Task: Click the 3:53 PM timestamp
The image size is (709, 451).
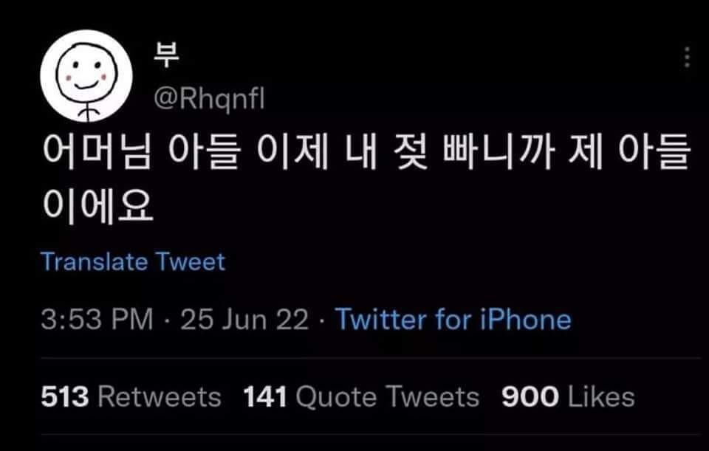Action: coord(97,320)
